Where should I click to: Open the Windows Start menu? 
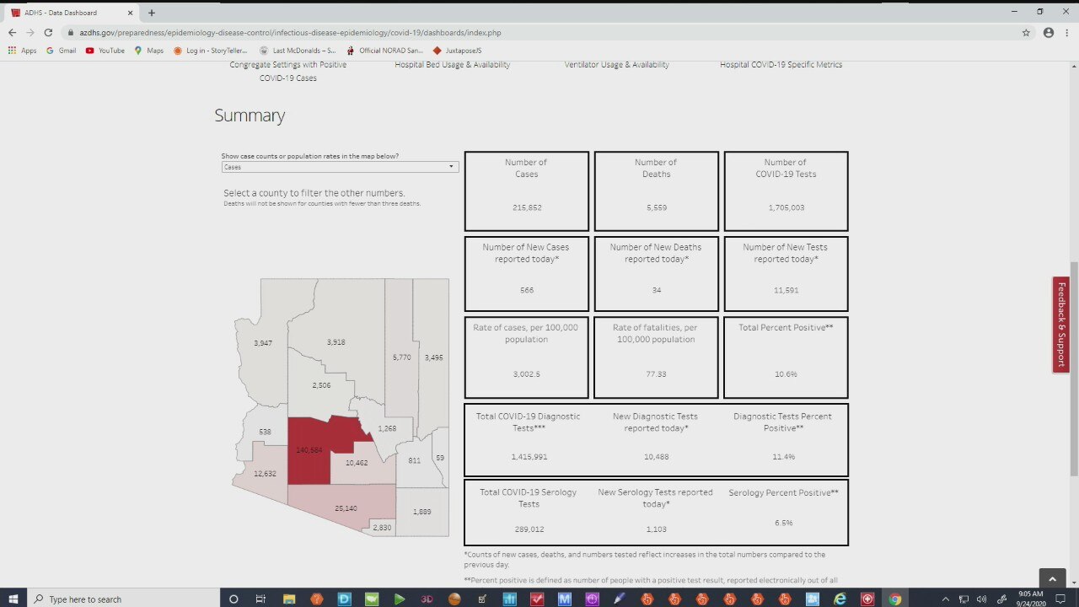coord(14,599)
